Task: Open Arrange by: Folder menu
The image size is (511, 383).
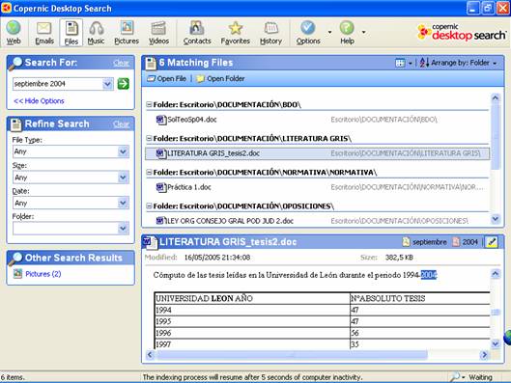Action: tap(464, 63)
